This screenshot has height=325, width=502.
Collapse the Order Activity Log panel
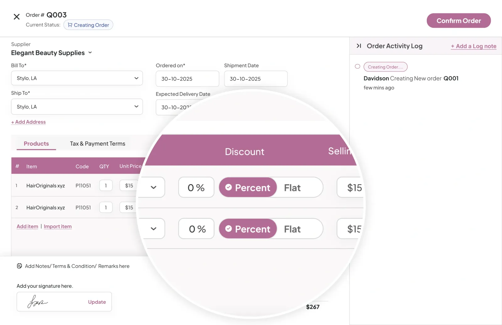point(359,46)
